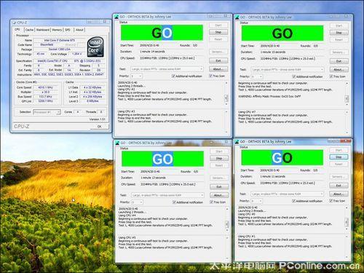
Task: Open the Processor #1 selection dropdown in CPU-Z
Action: coord(47,112)
